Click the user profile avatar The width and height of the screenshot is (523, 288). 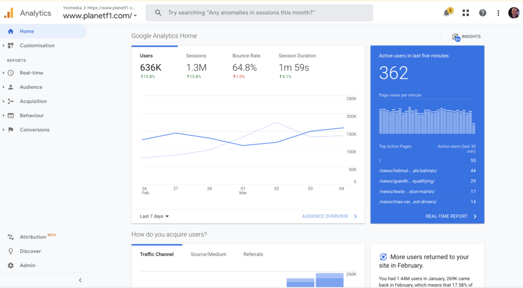point(514,13)
